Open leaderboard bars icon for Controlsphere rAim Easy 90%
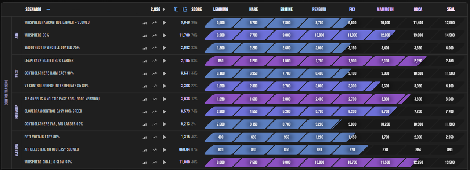This screenshot has width=470, height=170. point(145,73)
